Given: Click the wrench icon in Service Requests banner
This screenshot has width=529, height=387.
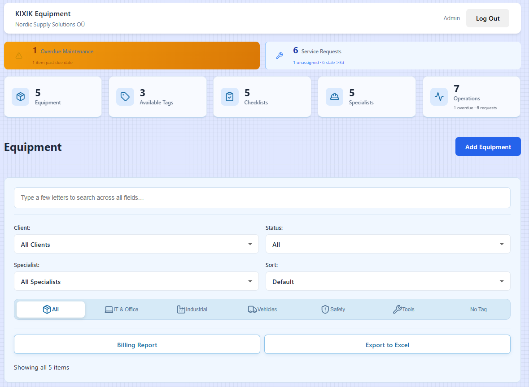Looking at the screenshot, I should (x=280, y=56).
